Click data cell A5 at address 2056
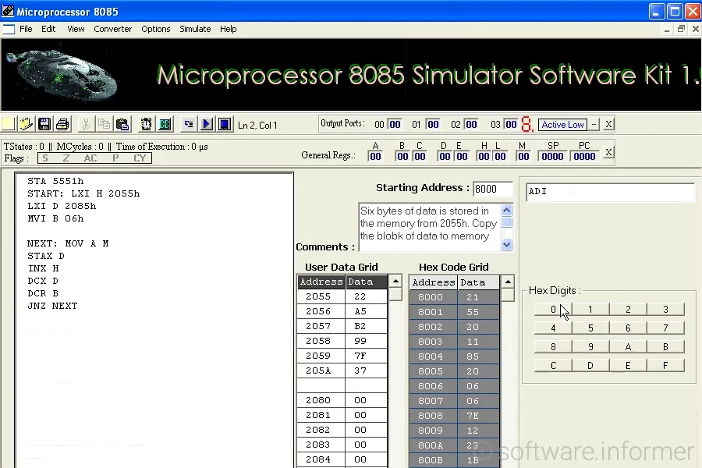The width and height of the screenshot is (702, 468). pos(366,311)
